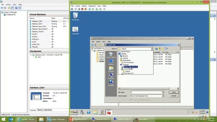The height and width of the screenshot is (122, 217).
Task: Create a checkpoint from VM toolbar
Action: point(97,9)
